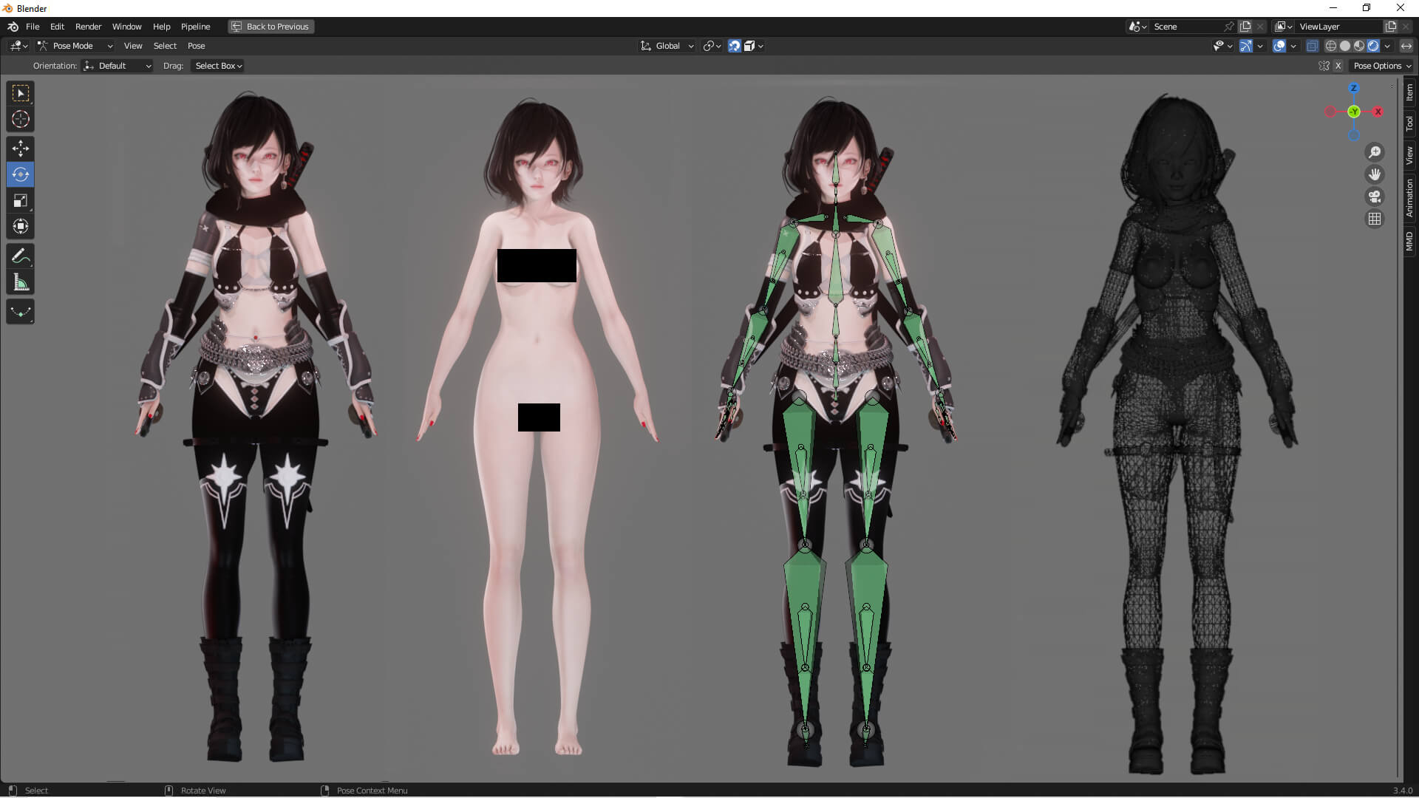Activate the Cursor tool

20,119
